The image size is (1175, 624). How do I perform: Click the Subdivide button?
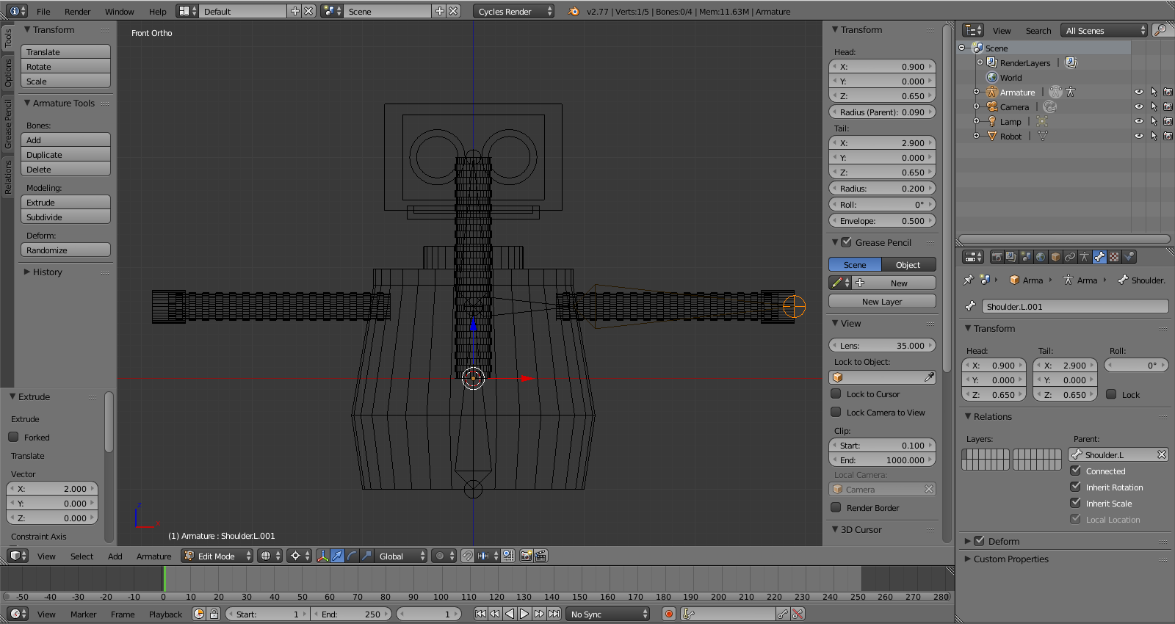[x=65, y=217]
